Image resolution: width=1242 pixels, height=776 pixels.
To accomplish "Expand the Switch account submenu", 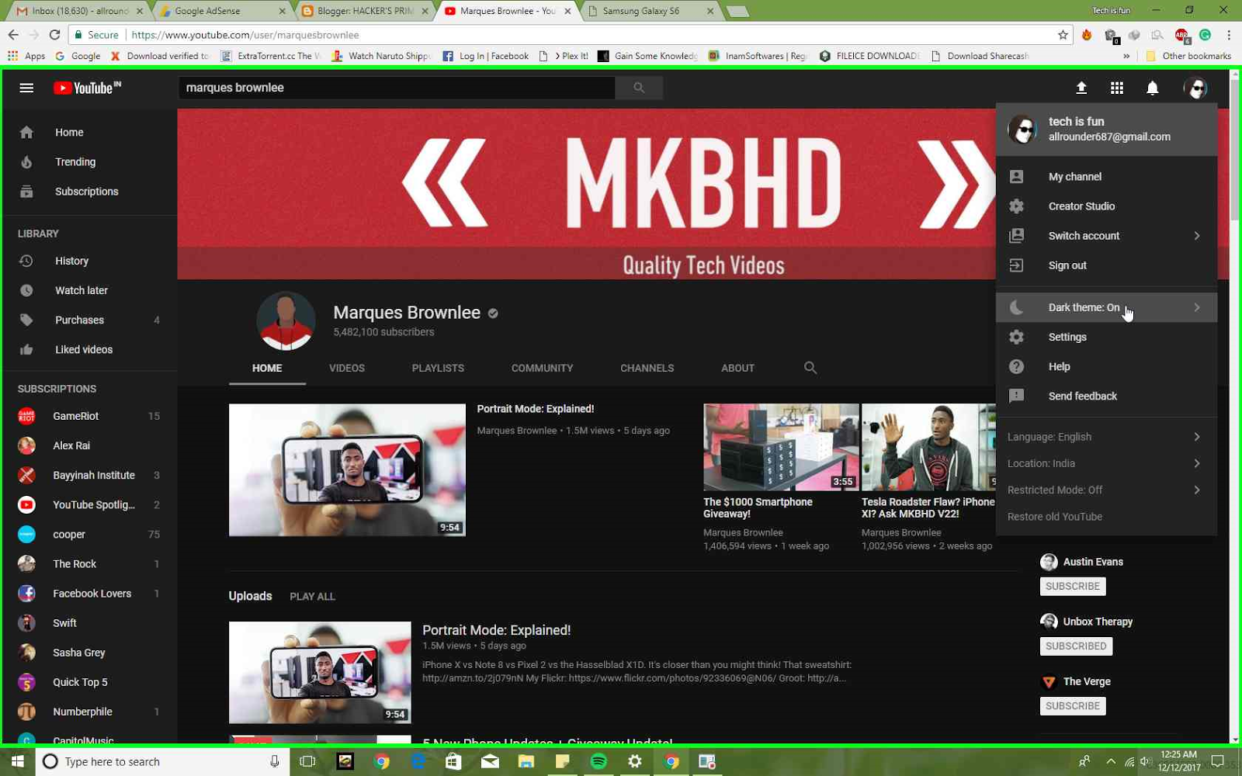I will pyautogui.click(x=1106, y=236).
